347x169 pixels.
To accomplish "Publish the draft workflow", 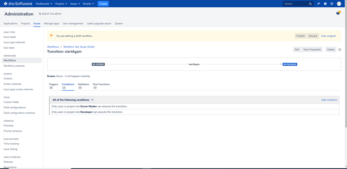I will (x=300, y=36).
